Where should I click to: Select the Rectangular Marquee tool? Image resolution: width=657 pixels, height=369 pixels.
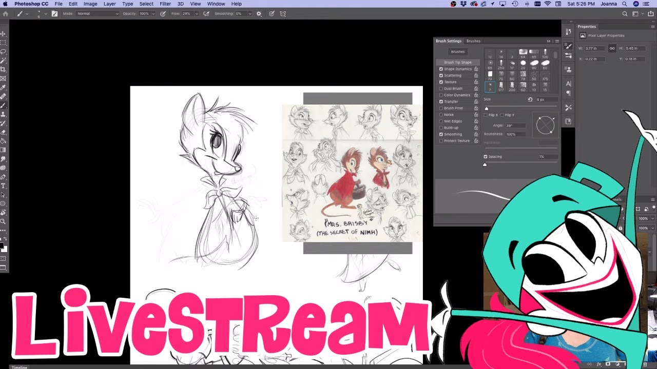tap(3, 43)
